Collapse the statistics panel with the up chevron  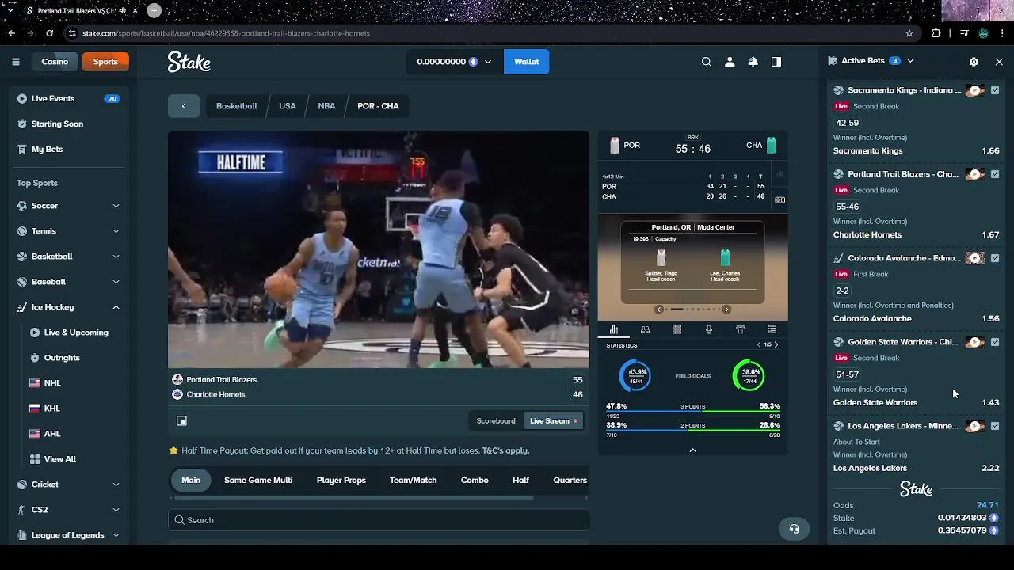point(692,450)
